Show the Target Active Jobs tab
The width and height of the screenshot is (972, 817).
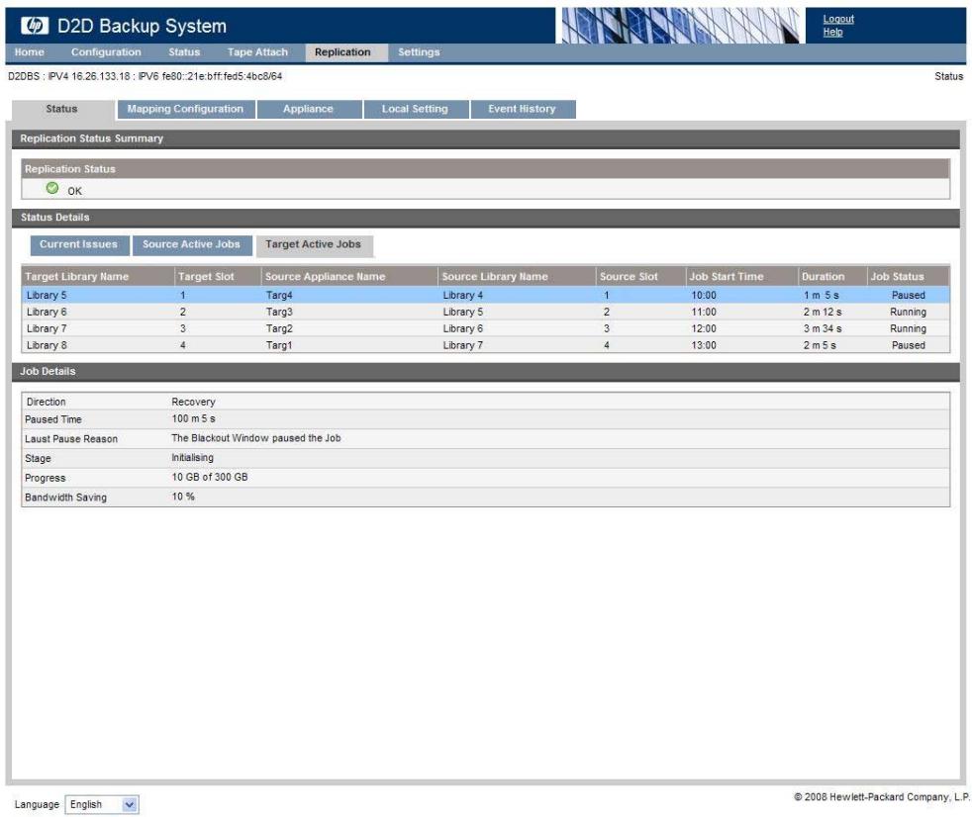point(314,244)
